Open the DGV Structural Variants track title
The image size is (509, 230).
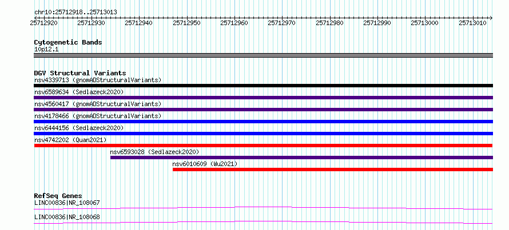80,73
